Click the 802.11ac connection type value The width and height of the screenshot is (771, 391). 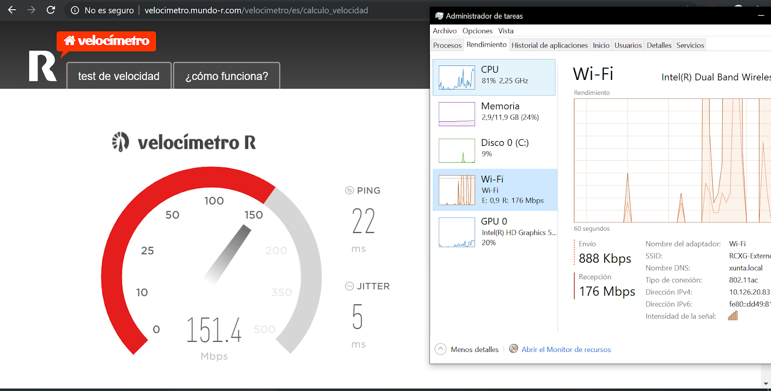coord(744,280)
